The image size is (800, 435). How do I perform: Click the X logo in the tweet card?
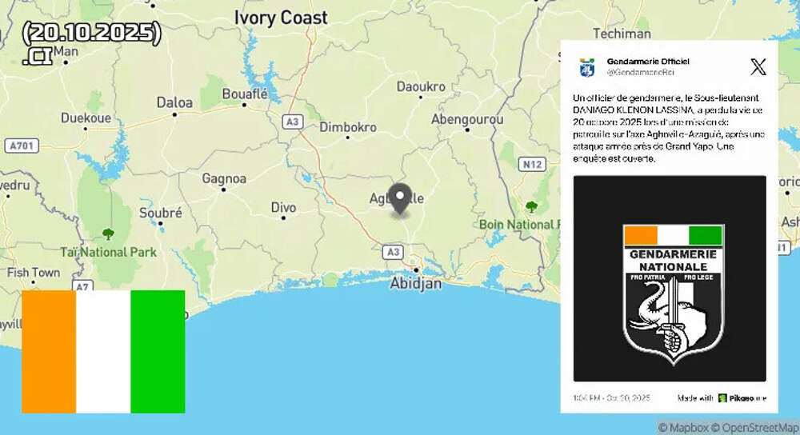click(758, 67)
